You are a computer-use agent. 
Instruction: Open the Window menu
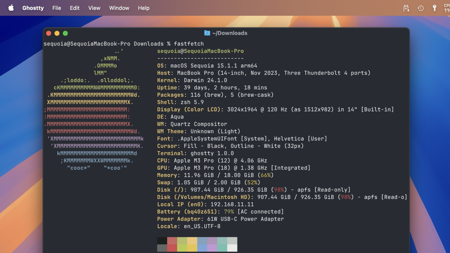coord(119,8)
